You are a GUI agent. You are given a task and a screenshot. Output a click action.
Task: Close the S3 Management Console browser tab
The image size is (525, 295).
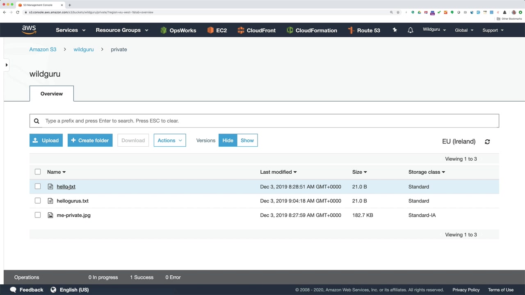pos(62,5)
